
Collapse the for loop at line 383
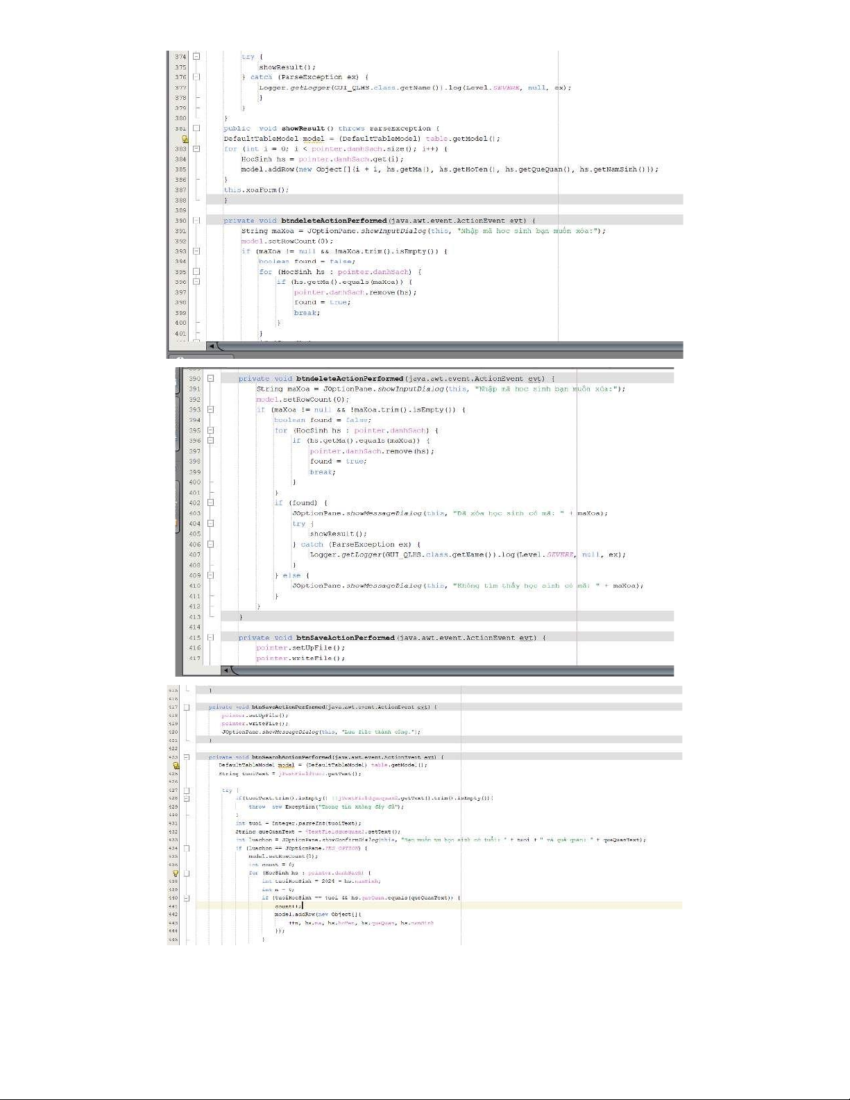tap(196, 149)
